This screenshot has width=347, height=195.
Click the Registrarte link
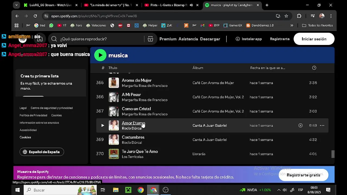tap(280, 39)
